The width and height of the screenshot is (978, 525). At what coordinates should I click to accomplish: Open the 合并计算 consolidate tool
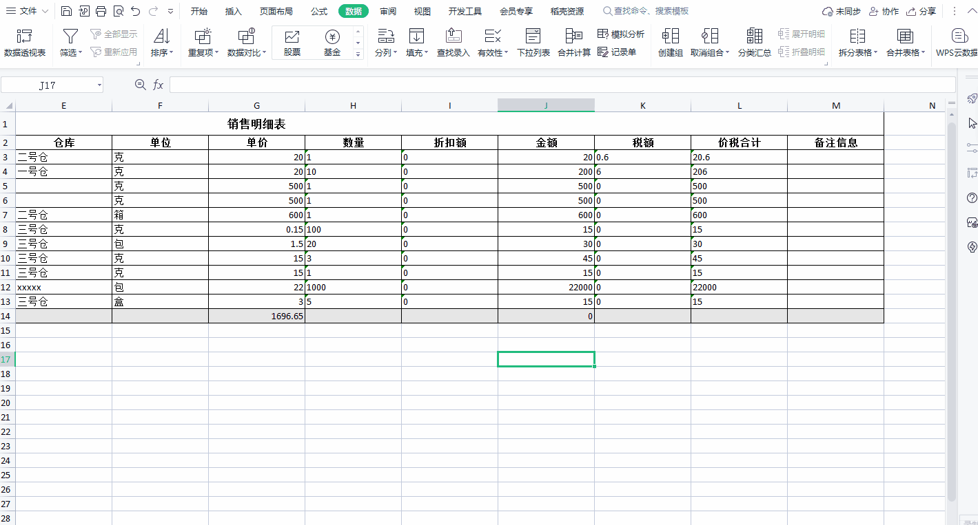(x=574, y=43)
